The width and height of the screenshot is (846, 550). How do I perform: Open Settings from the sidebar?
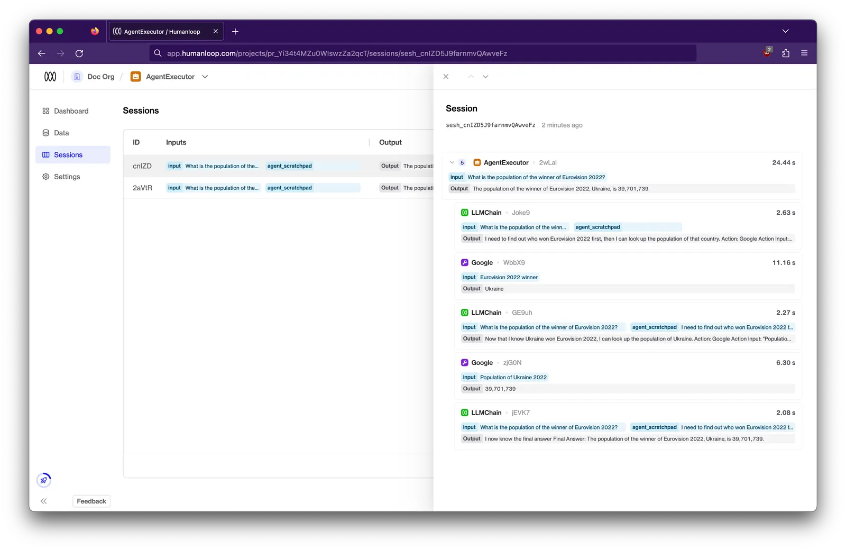click(x=61, y=177)
